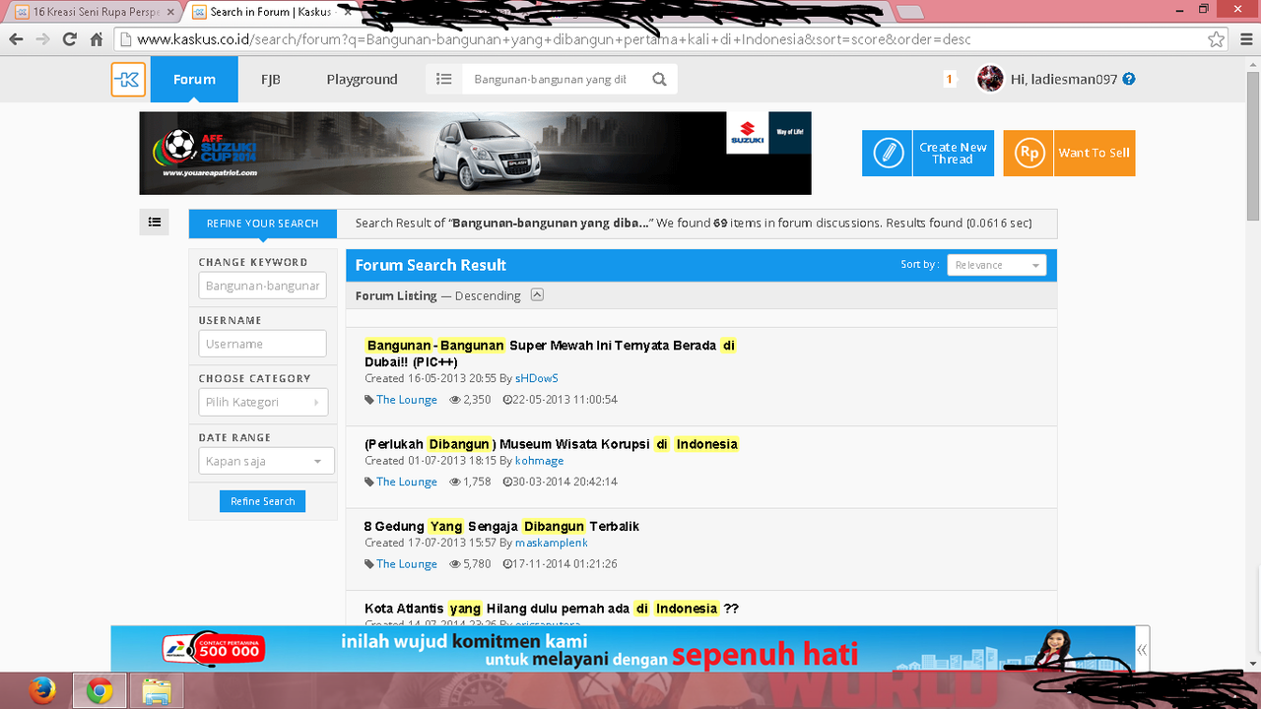
Task: Open the Playground menu
Action: pos(363,80)
